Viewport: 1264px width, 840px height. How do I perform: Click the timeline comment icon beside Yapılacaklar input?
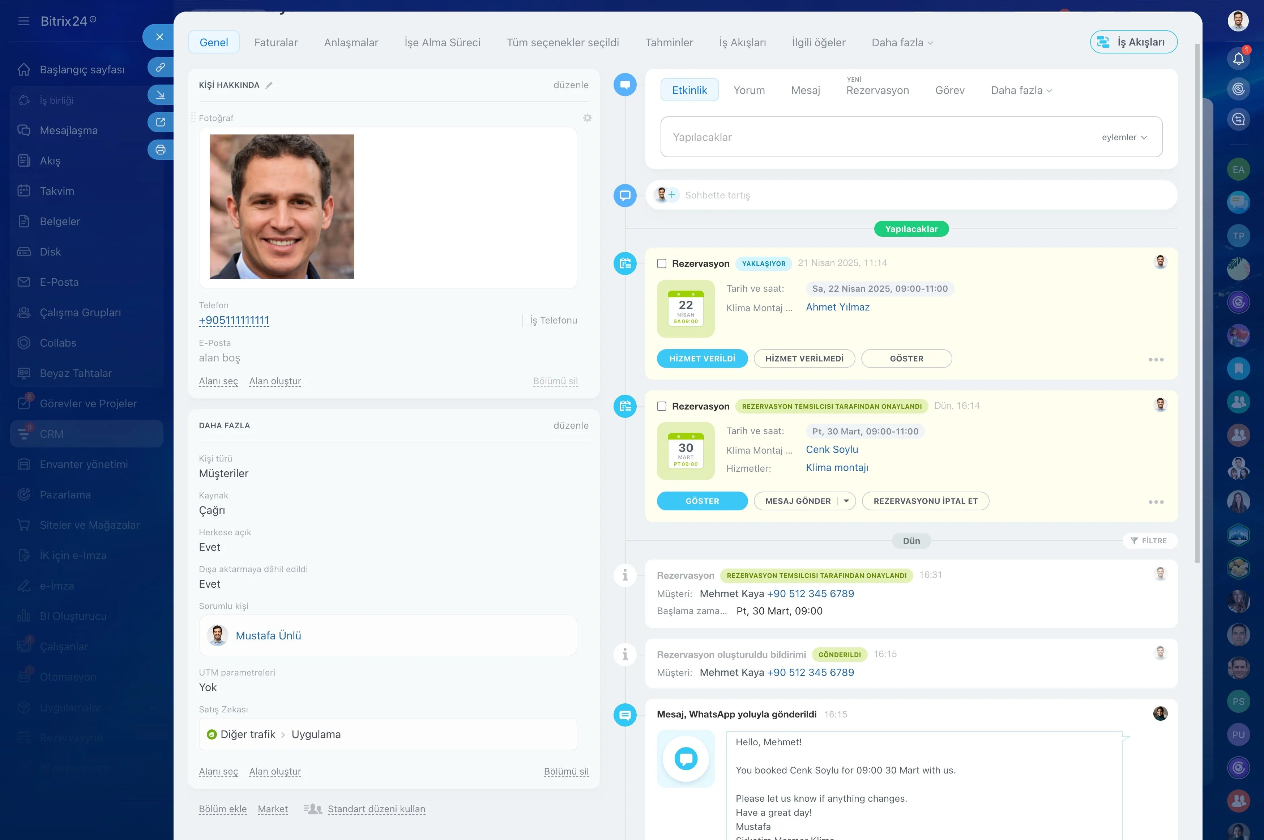tap(625, 85)
